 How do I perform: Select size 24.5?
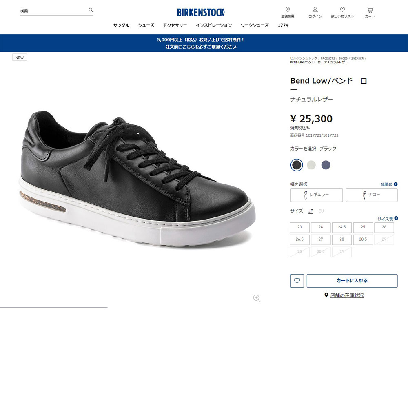tap(342, 227)
